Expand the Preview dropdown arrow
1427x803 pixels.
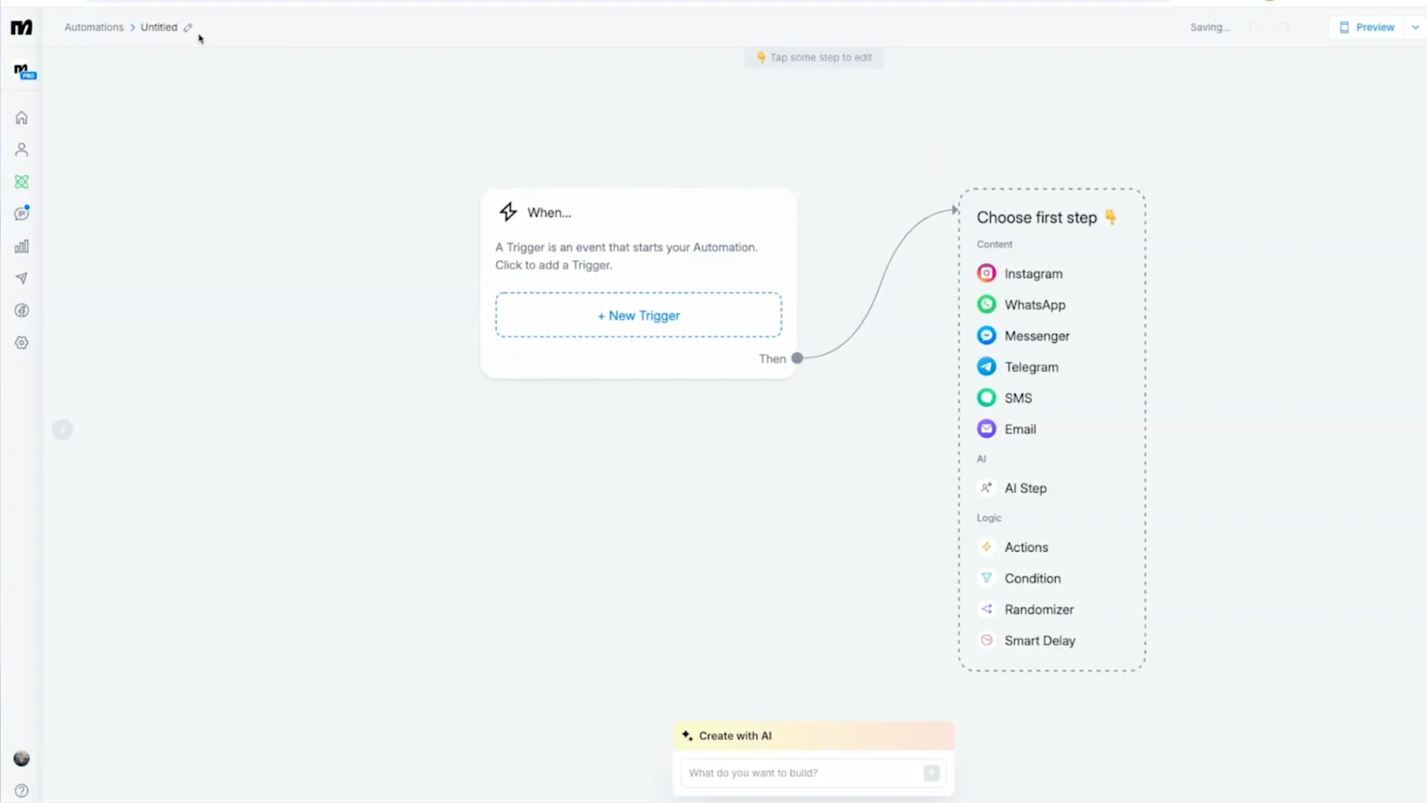pos(1415,27)
